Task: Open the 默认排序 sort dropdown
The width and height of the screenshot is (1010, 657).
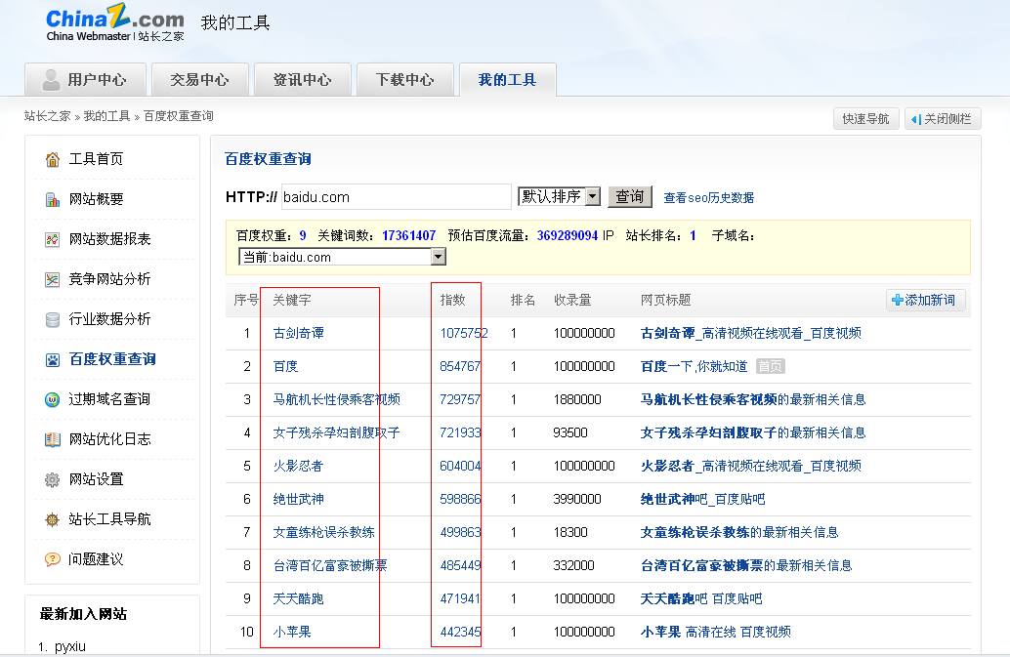Action: coord(559,196)
